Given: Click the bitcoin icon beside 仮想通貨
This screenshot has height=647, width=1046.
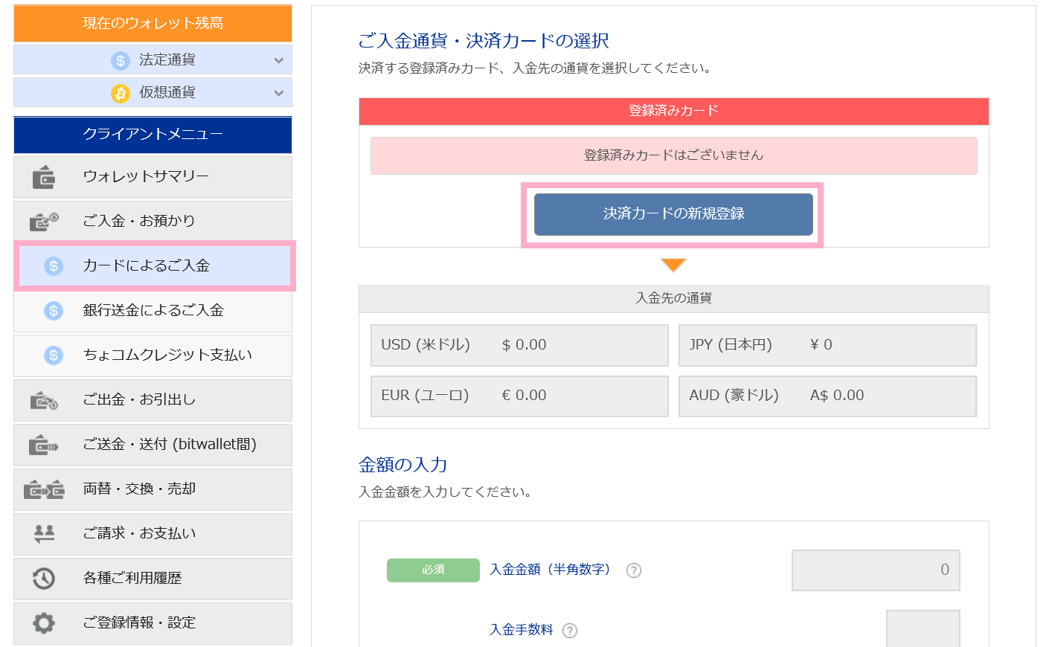Looking at the screenshot, I should click(121, 93).
